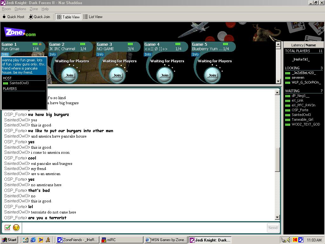The width and height of the screenshot is (325, 244).
Task: Launch Internet Explorer from quick launch
Action: 33,240
